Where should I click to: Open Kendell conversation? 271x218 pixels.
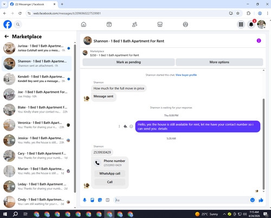point(37,79)
